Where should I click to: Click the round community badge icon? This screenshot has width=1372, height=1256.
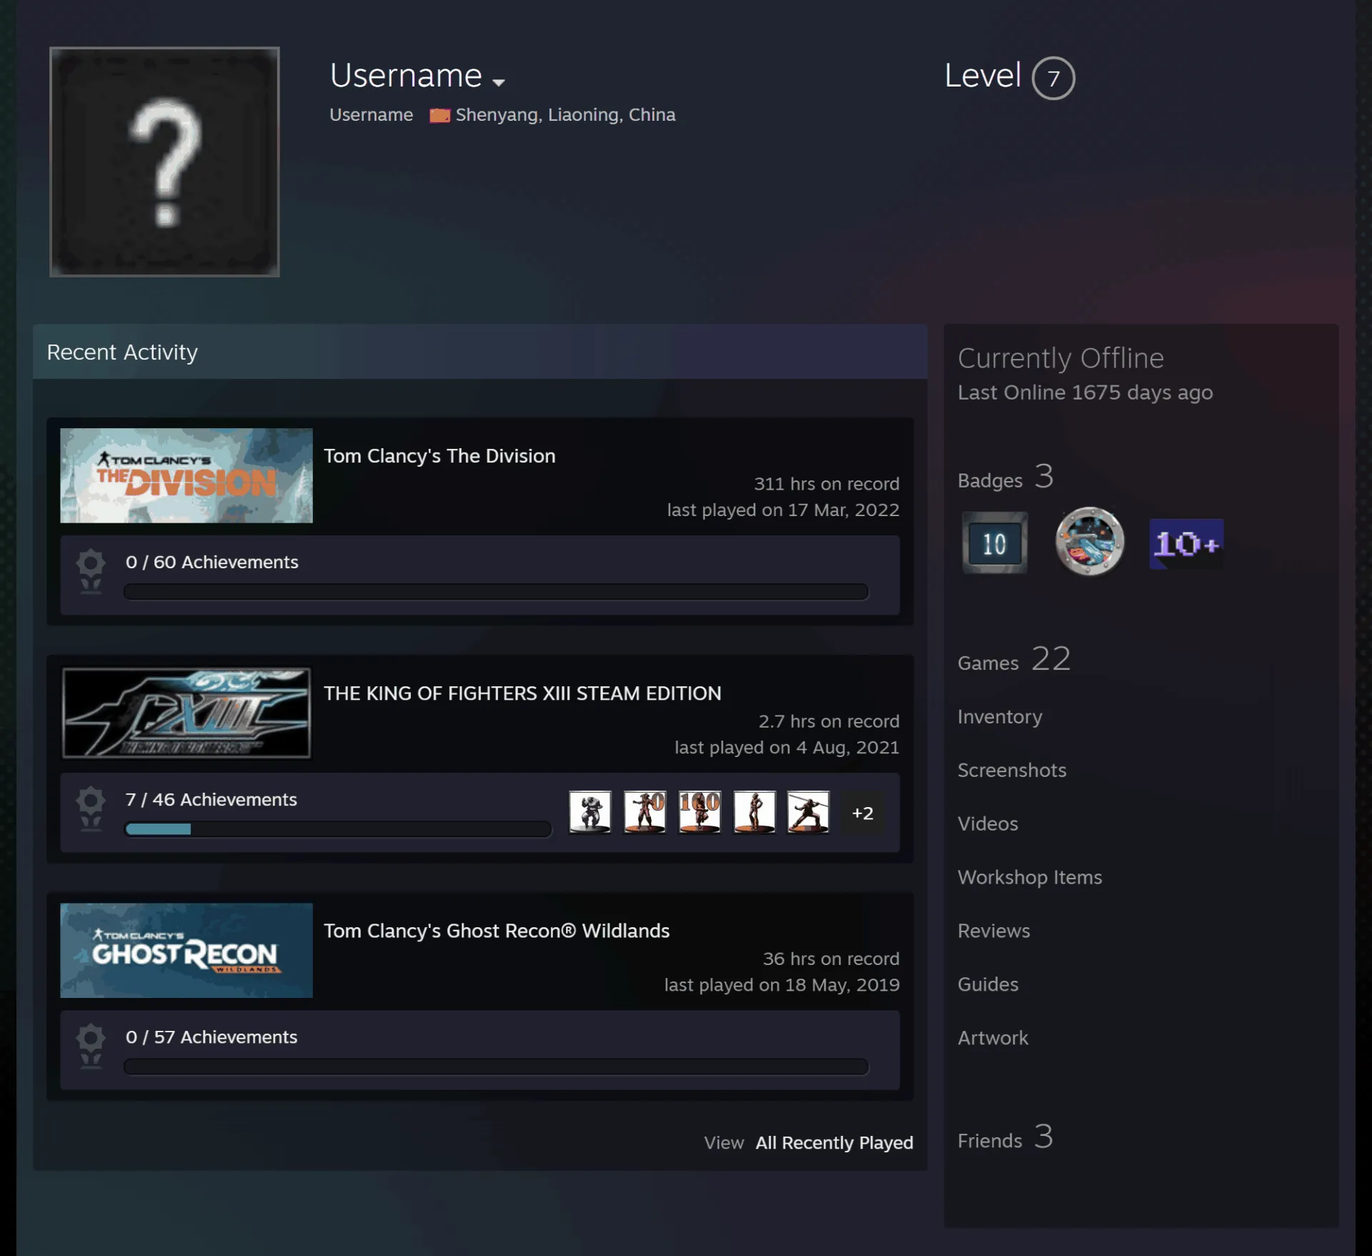pyautogui.click(x=1090, y=542)
